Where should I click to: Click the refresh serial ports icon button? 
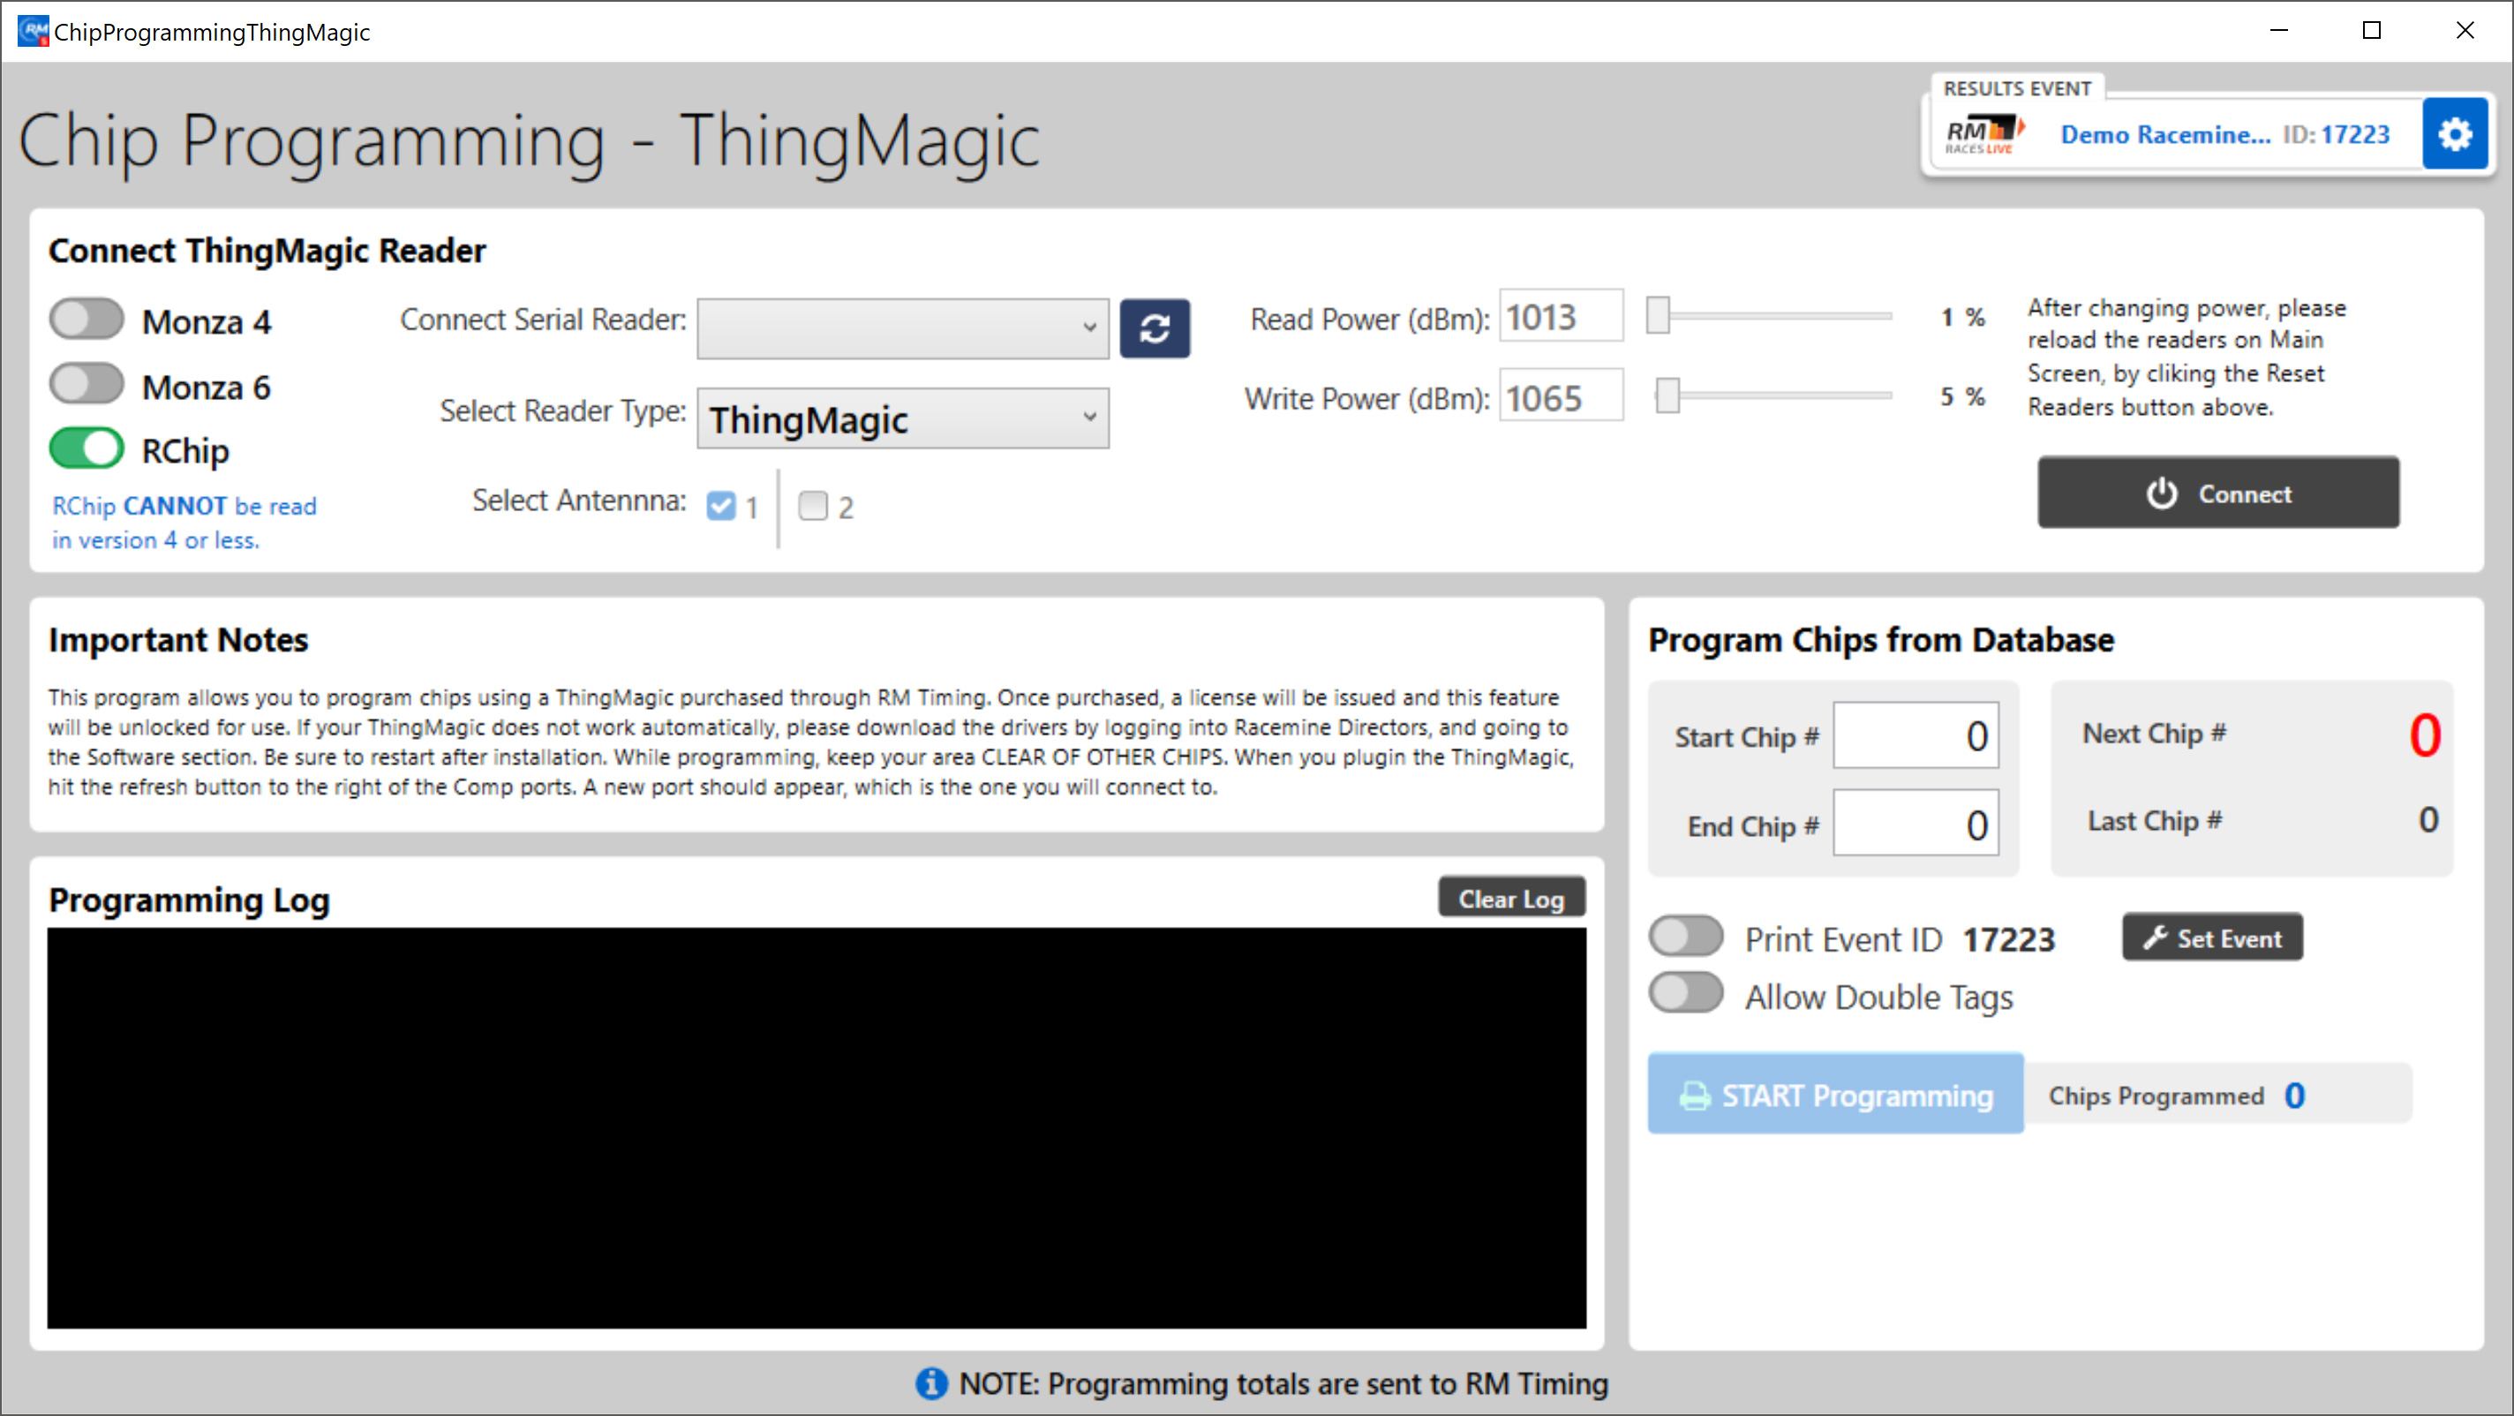[x=1154, y=329]
